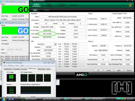Screen dimensions: 135x101
Task: Expand the SPD Slot dropdown
Action: (x=55, y=44)
